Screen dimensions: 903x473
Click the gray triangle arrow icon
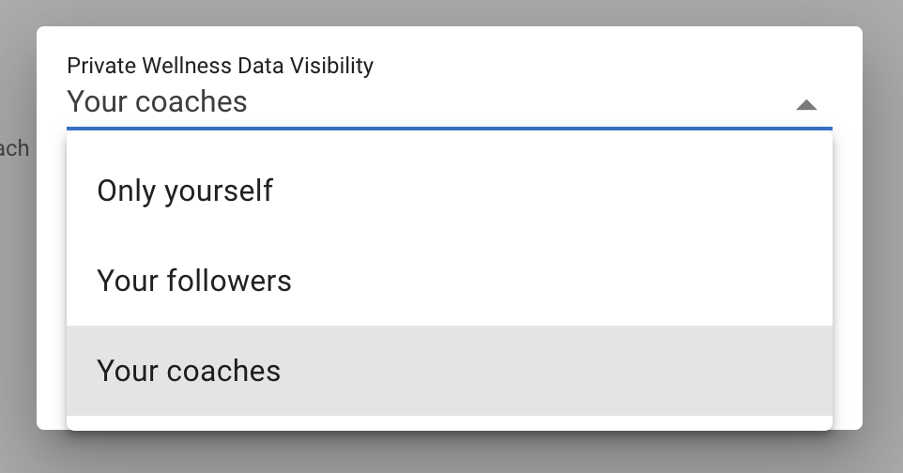tap(806, 105)
